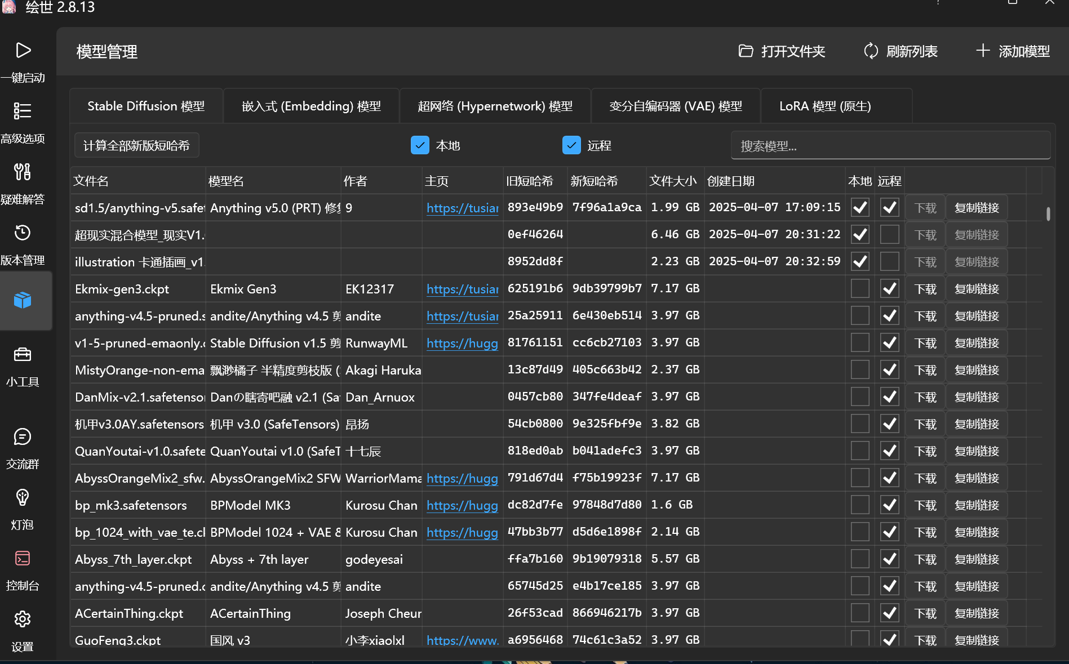Toggle 远程 checkbox for ACertainThing.ckpt row
The image size is (1069, 664).
(890, 613)
